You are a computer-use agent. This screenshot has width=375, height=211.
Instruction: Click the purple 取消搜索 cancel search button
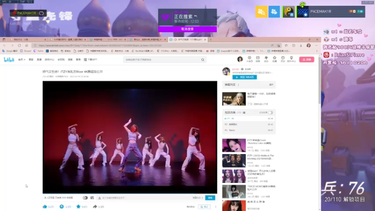[187, 29]
